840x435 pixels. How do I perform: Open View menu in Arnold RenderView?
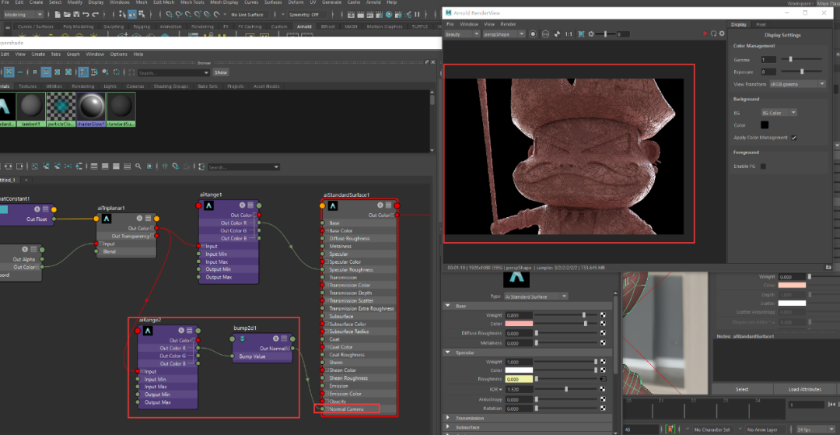pos(489,24)
